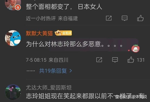Open 尤达大师_爱因斯坦's avatar picture
This screenshot has width=150, height=102.
pyautogui.click(x=13, y=92)
